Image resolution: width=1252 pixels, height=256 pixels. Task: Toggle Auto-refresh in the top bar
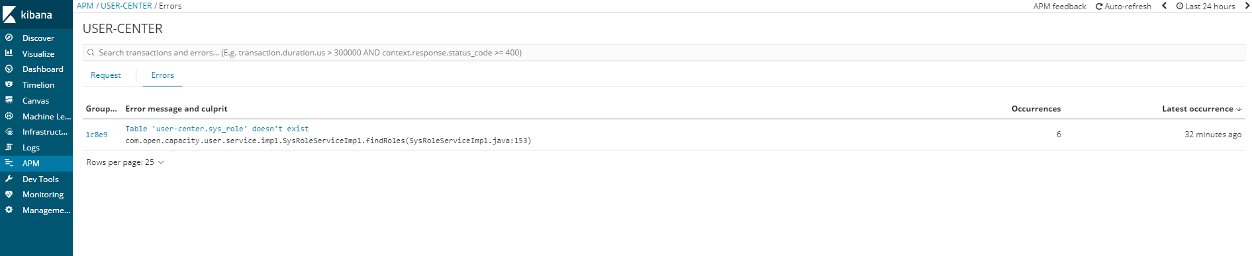coord(1123,6)
